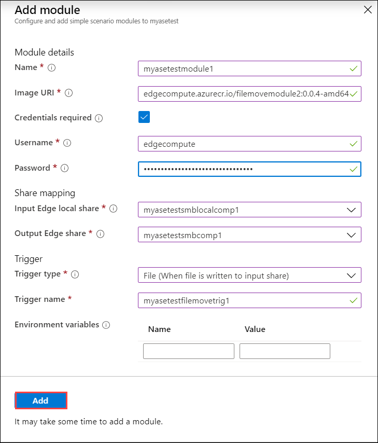Expand the Output Edge share selector
Screen dimensions: 378x443
click(x=352, y=234)
